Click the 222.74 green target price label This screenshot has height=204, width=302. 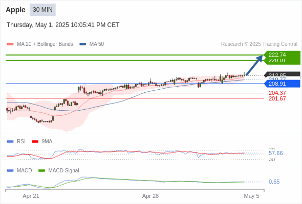[282, 55]
